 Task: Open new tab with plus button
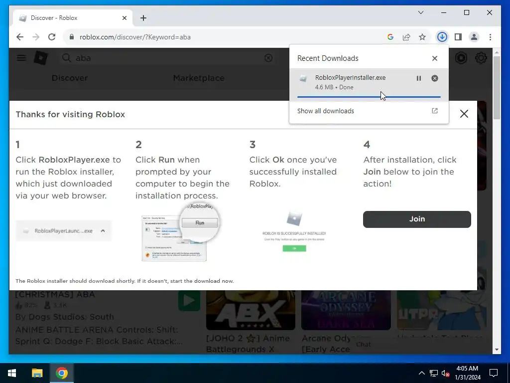click(143, 18)
